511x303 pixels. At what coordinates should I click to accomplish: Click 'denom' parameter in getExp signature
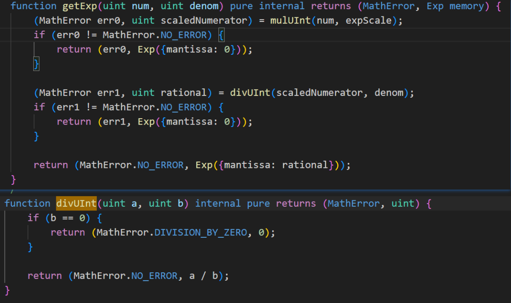[204, 6]
